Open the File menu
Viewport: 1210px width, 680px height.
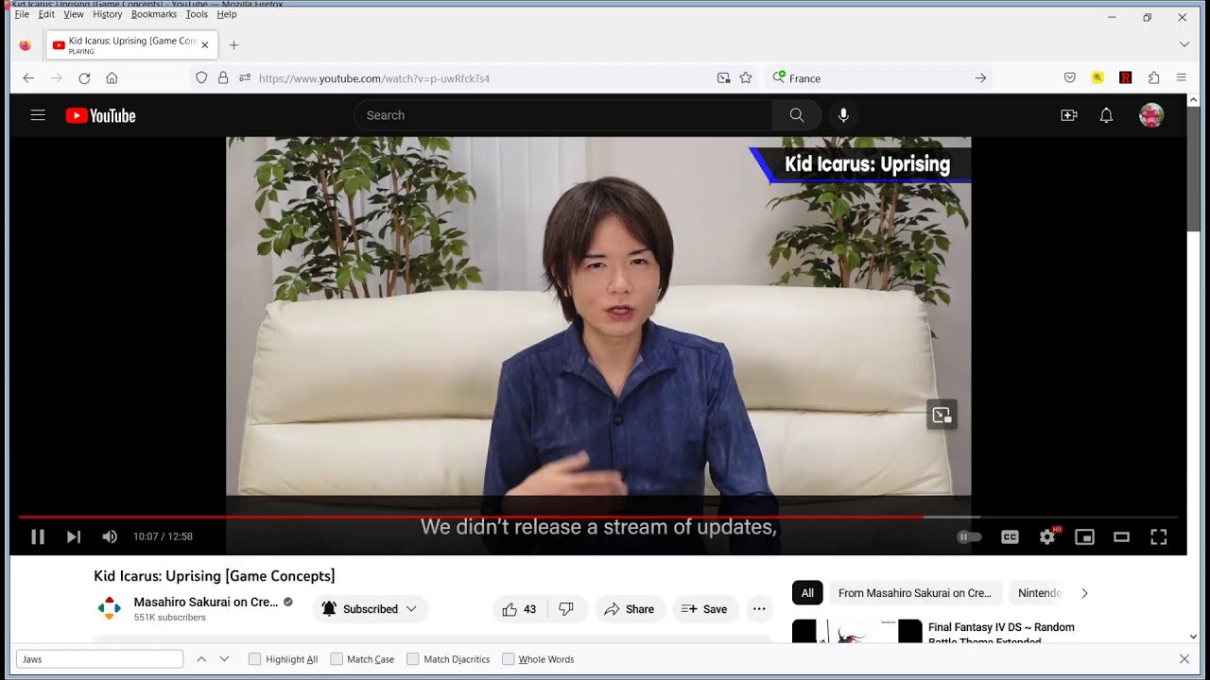(x=22, y=14)
